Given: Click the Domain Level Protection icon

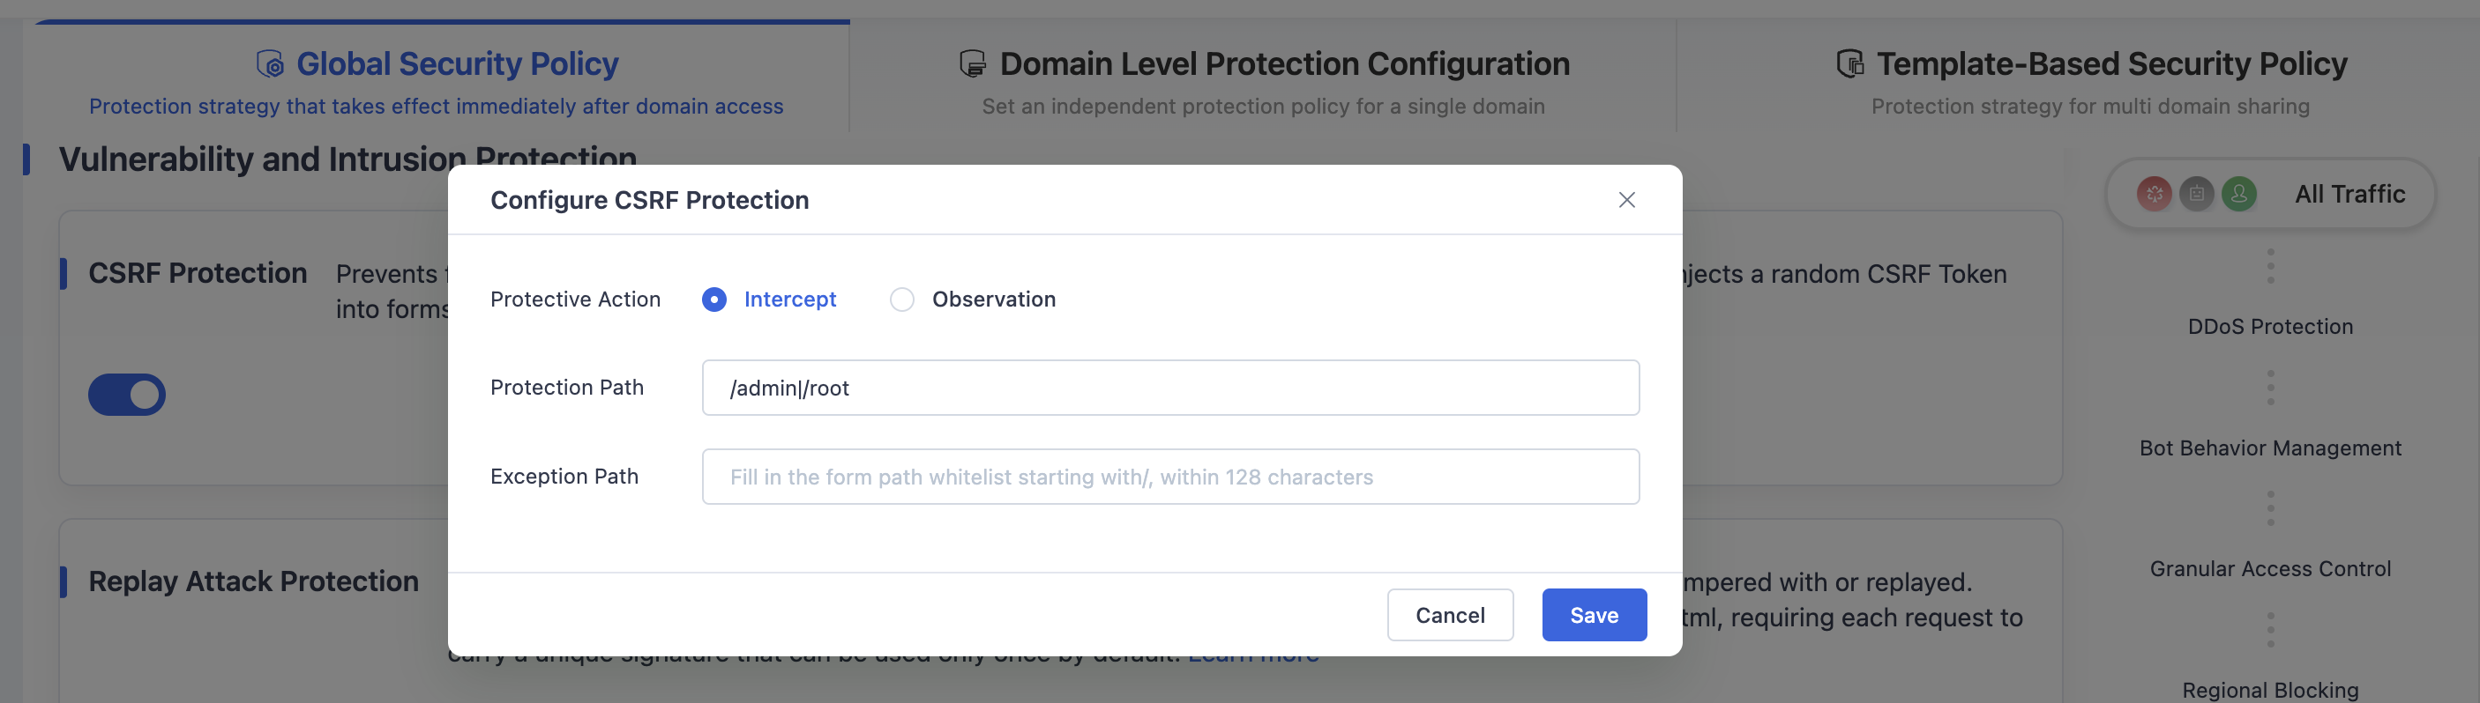Looking at the screenshot, I should point(973,63).
